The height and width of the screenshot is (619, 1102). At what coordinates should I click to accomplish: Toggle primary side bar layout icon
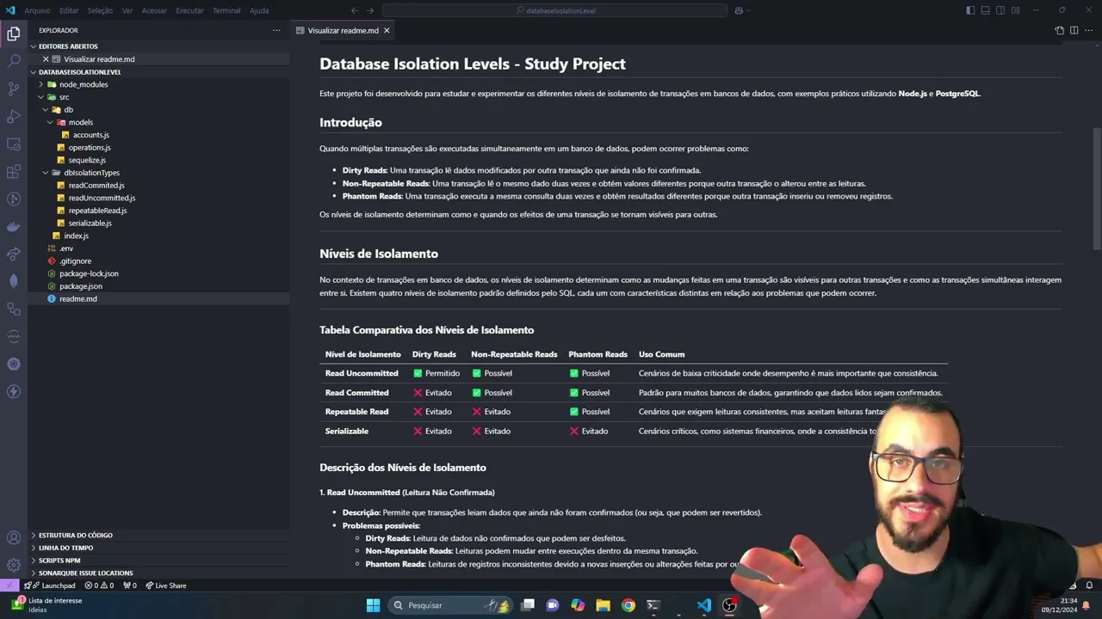click(x=970, y=10)
